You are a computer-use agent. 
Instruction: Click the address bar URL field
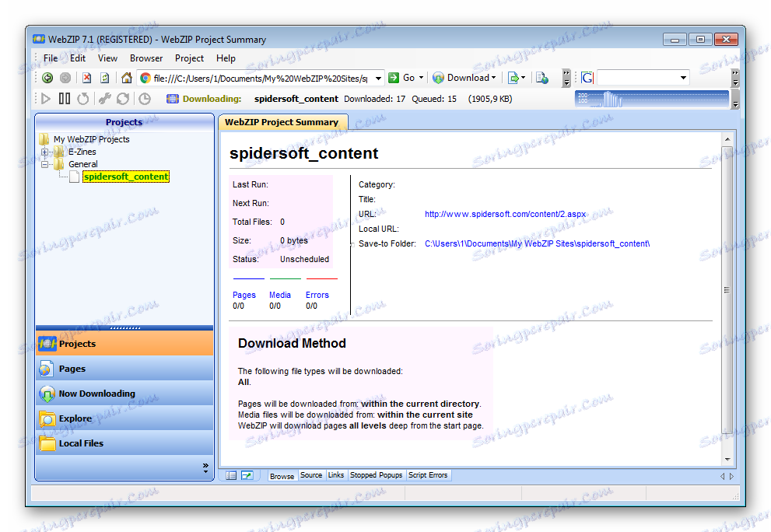pyautogui.click(x=260, y=79)
